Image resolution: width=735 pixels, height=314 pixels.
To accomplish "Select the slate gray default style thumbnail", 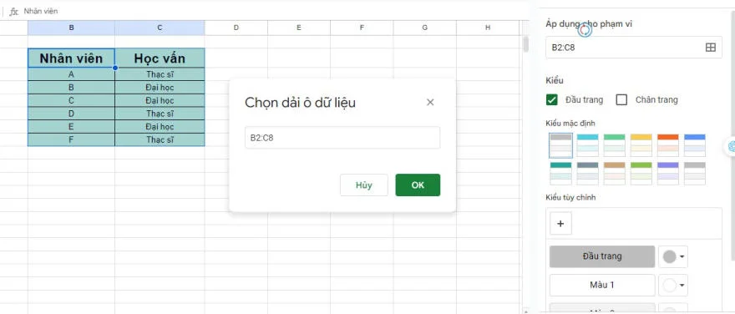I will (587, 174).
